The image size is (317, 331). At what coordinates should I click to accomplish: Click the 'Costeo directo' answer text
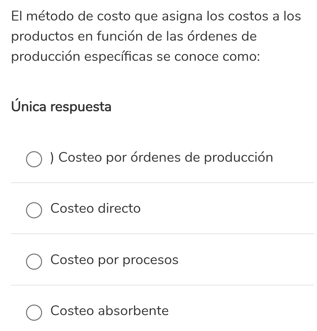[96, 209]
